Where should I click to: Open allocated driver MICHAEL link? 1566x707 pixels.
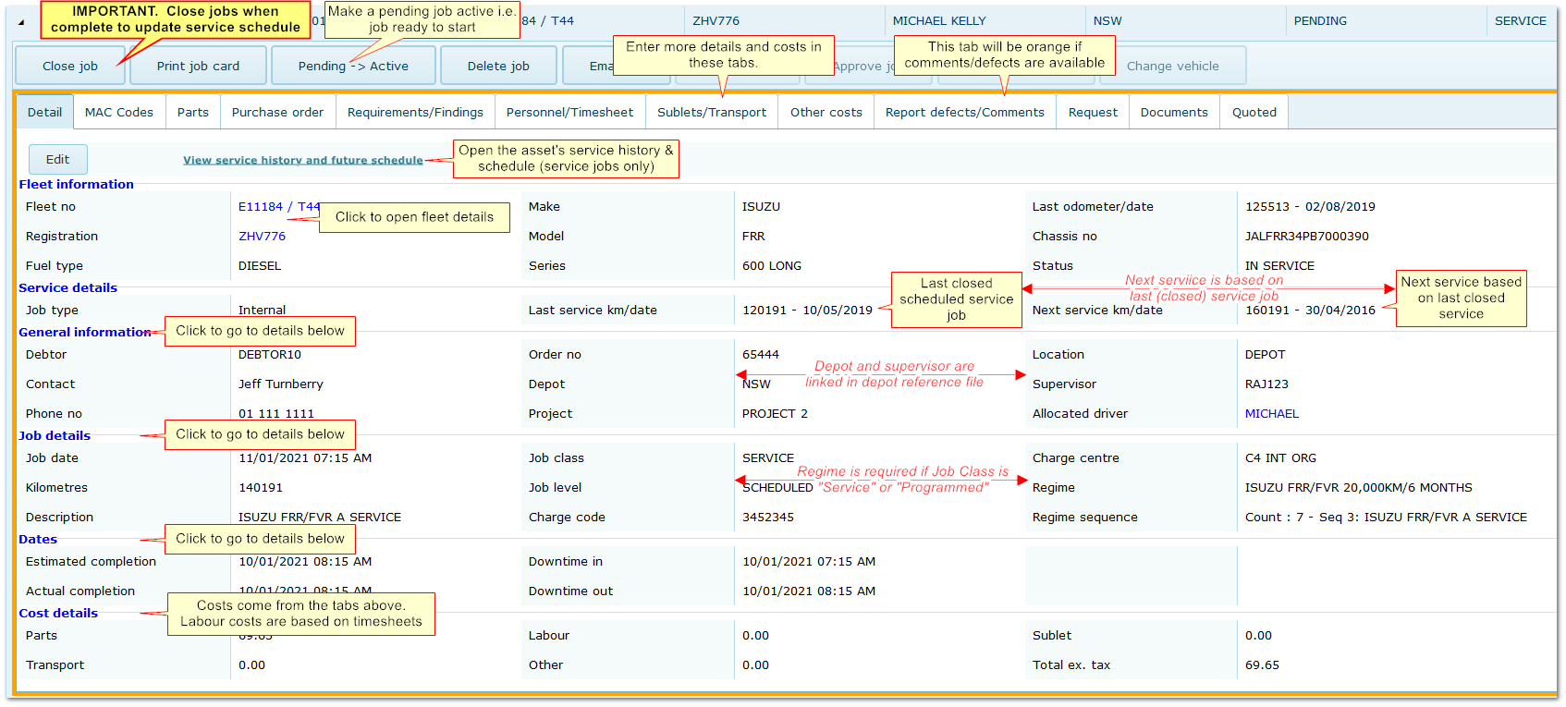pos(1271,414)
